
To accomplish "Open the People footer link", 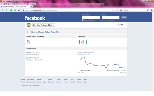I will coord(50,80).
